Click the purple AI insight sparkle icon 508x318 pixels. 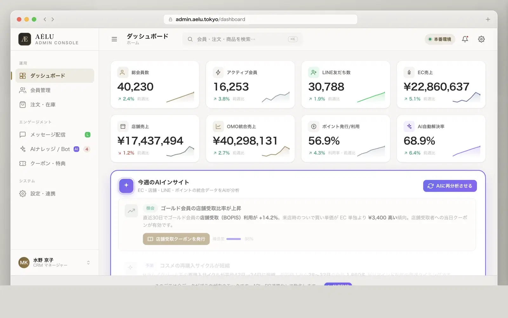[x=126, y=186]
